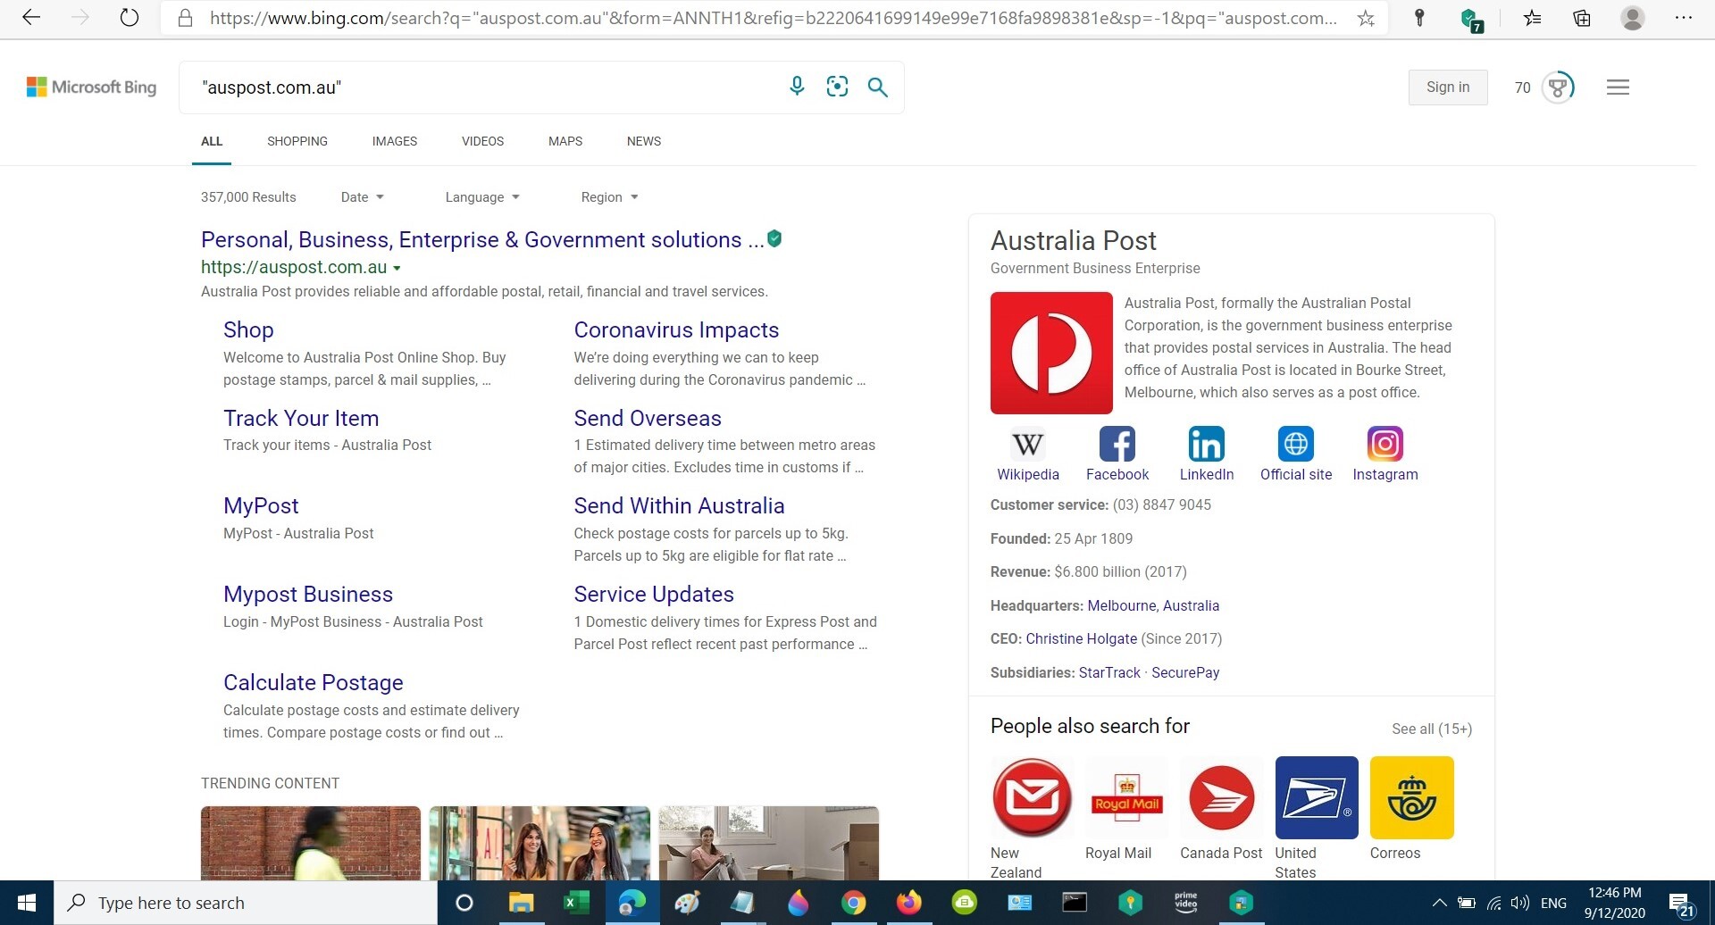Select the ALL results tab
1715x925 pixels.
tap(212, 141)
